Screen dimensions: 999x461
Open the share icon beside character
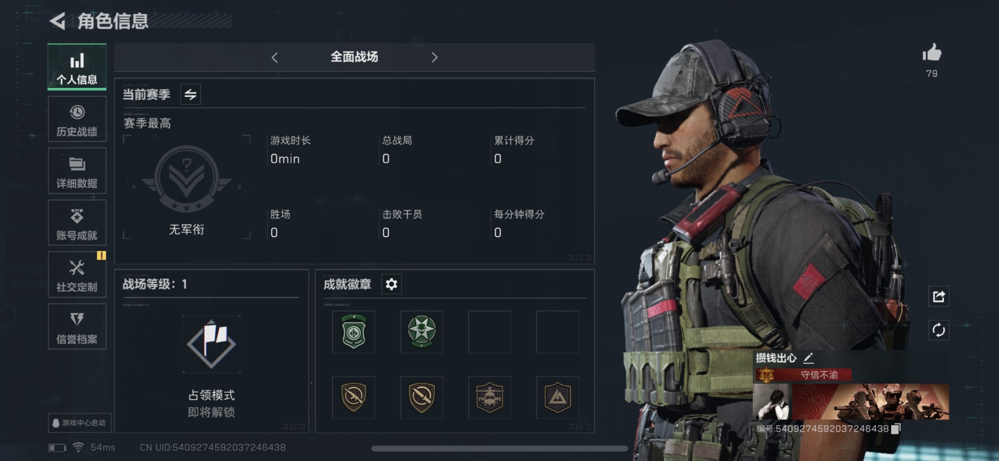tap(939, 296)
